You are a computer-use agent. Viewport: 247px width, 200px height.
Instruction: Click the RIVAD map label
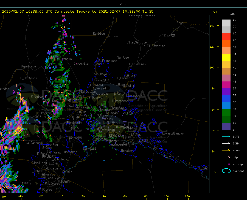coord(113,136)
